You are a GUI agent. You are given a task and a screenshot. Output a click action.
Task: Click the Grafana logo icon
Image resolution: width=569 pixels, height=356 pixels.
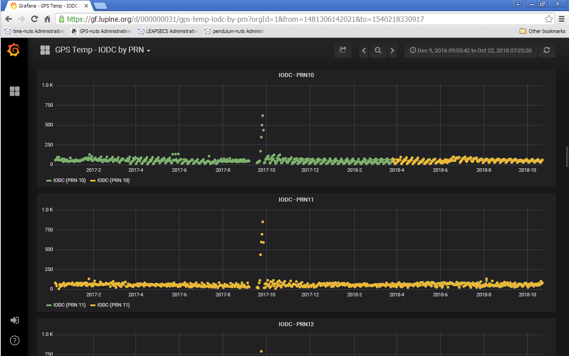pos(14,50)
